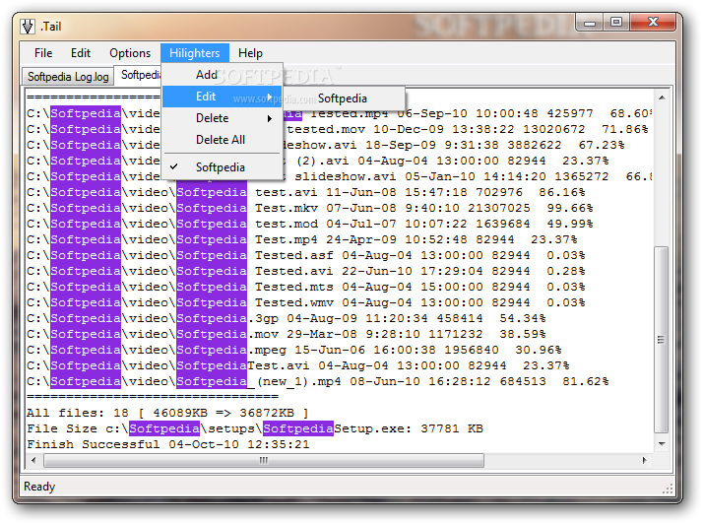Expand the Edit submenu arrow
This screenshot has width=703, height=524.
coord(270,97)
